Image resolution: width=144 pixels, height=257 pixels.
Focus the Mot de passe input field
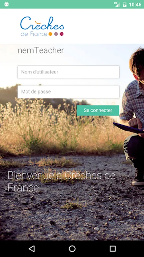68,92
